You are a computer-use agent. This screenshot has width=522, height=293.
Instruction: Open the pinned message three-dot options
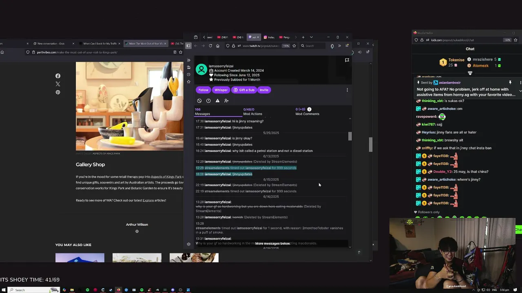coord(520,83)
